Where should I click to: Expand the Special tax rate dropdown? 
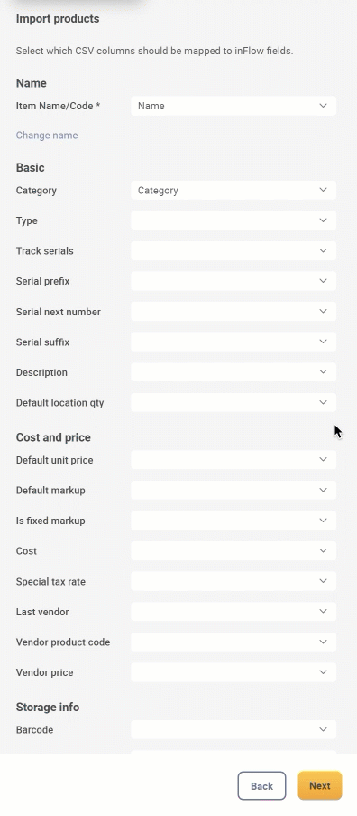tap(233, 581)
